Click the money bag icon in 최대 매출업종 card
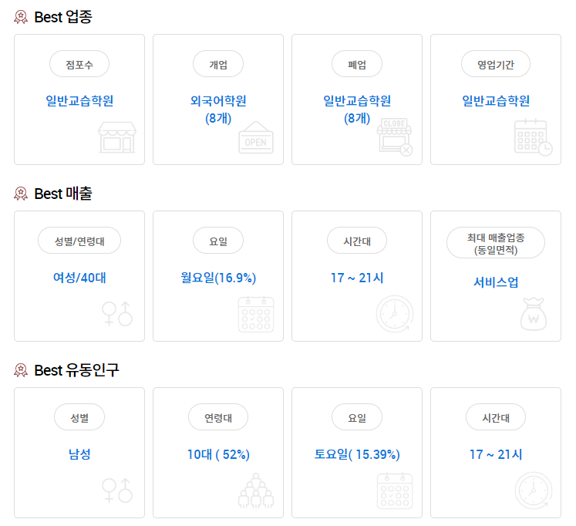The width and height of the screenshot is (576, 526). pyautogui.click(x=534, y=314)
